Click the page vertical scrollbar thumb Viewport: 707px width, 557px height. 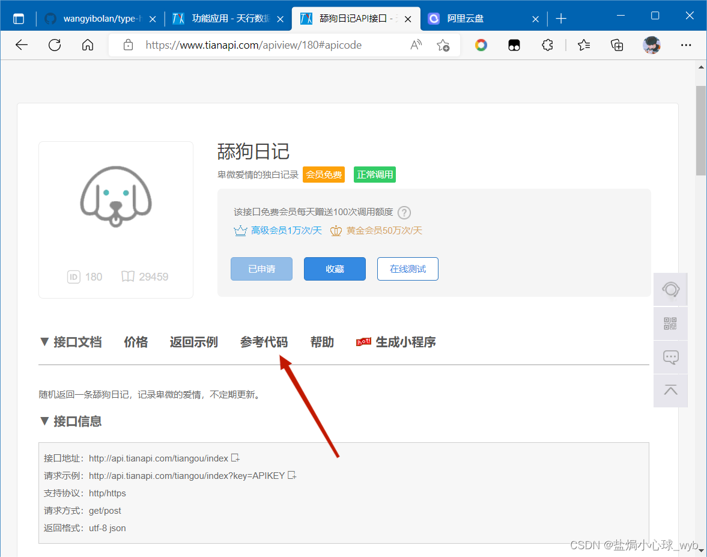click(700, 130)
